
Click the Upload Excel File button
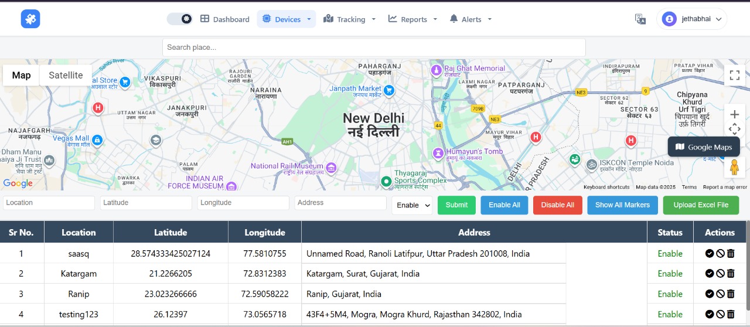pos(701,205)
